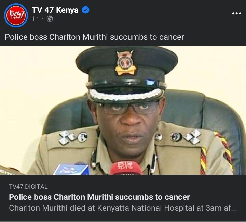246x222 pixels.
Task: Visit the TV 47 Kenya page name
Action: (55, 10)
